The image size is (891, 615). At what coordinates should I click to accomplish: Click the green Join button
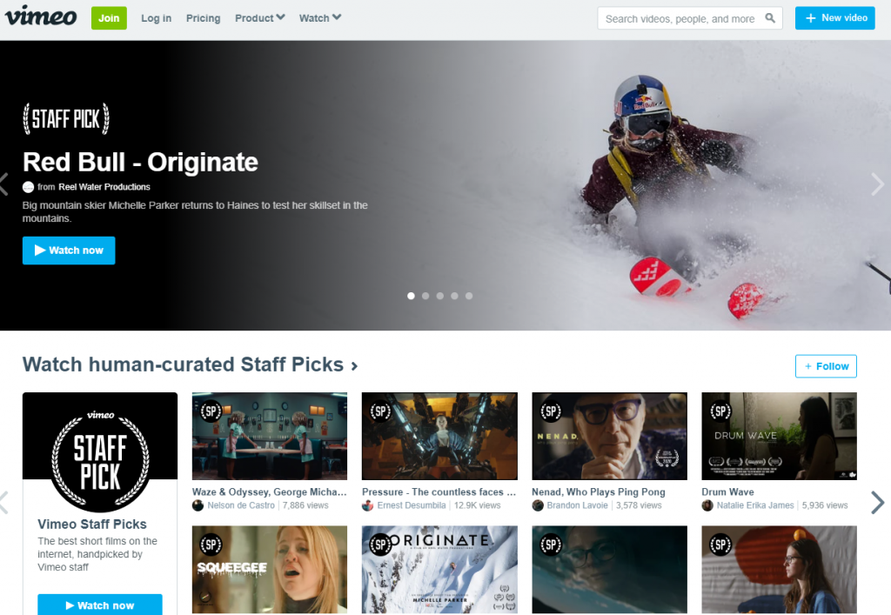(109, 18)
